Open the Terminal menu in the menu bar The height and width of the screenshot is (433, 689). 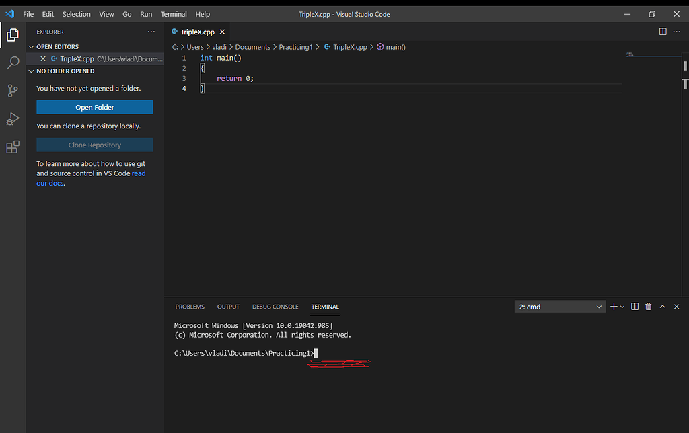pos(174,13)
